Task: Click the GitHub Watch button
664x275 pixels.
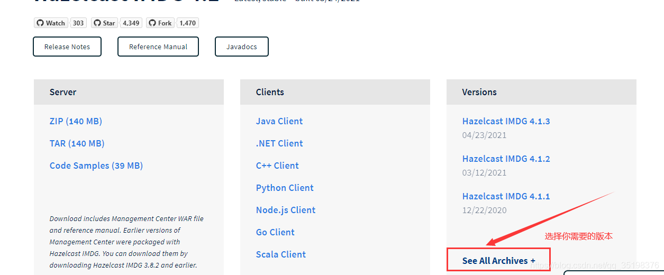Action: click(51, 23)
